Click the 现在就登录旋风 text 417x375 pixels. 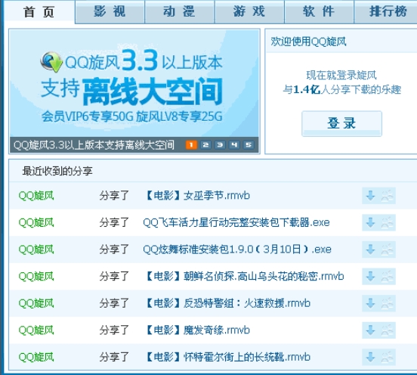click(341, 75)
